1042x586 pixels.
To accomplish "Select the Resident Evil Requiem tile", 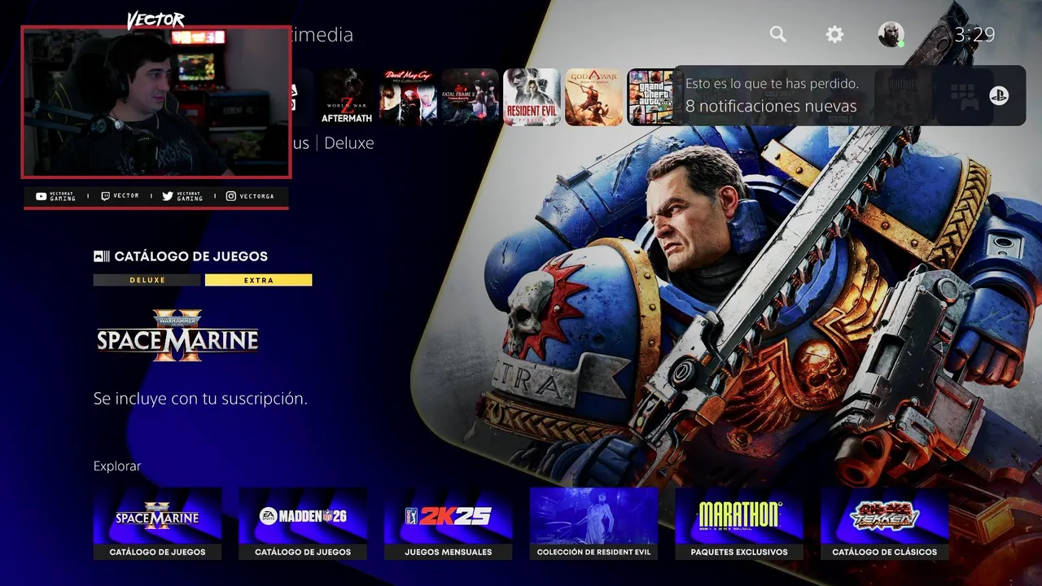I will tap(532, 97).
